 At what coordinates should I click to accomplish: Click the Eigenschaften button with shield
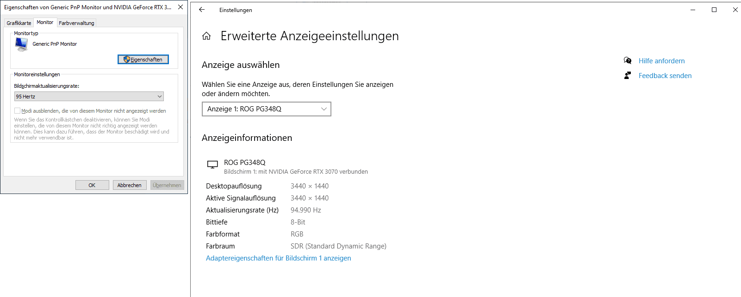[x=143, y=60]
